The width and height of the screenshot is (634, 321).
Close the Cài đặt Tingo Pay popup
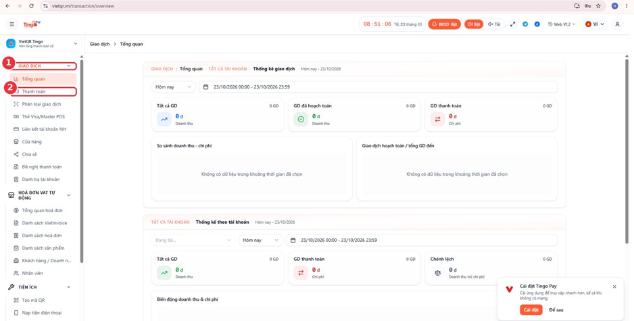click(614, 287)
